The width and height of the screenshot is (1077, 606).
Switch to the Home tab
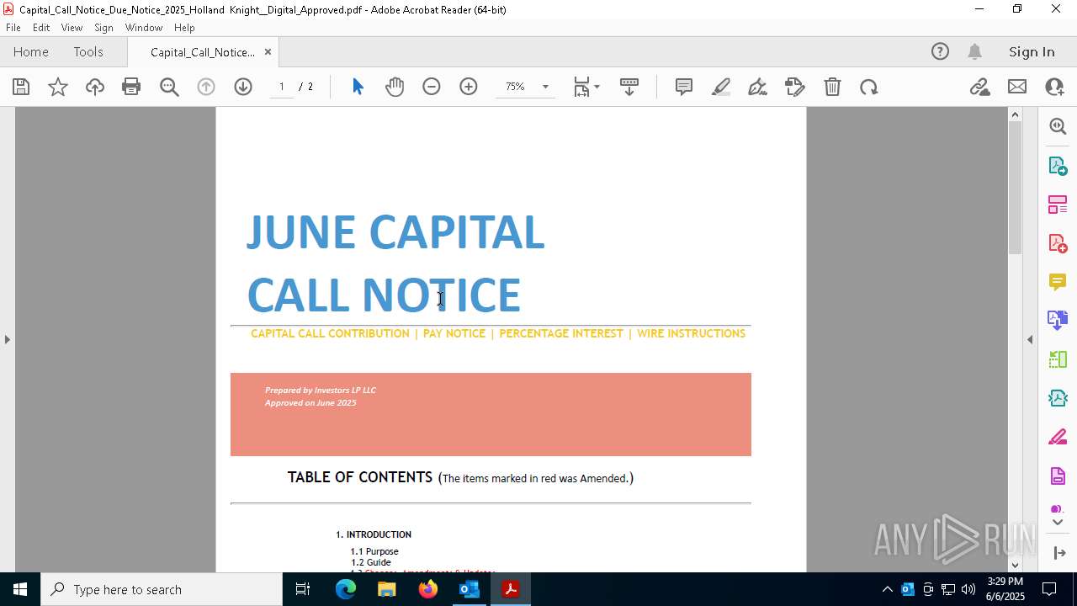click(31, 51)
